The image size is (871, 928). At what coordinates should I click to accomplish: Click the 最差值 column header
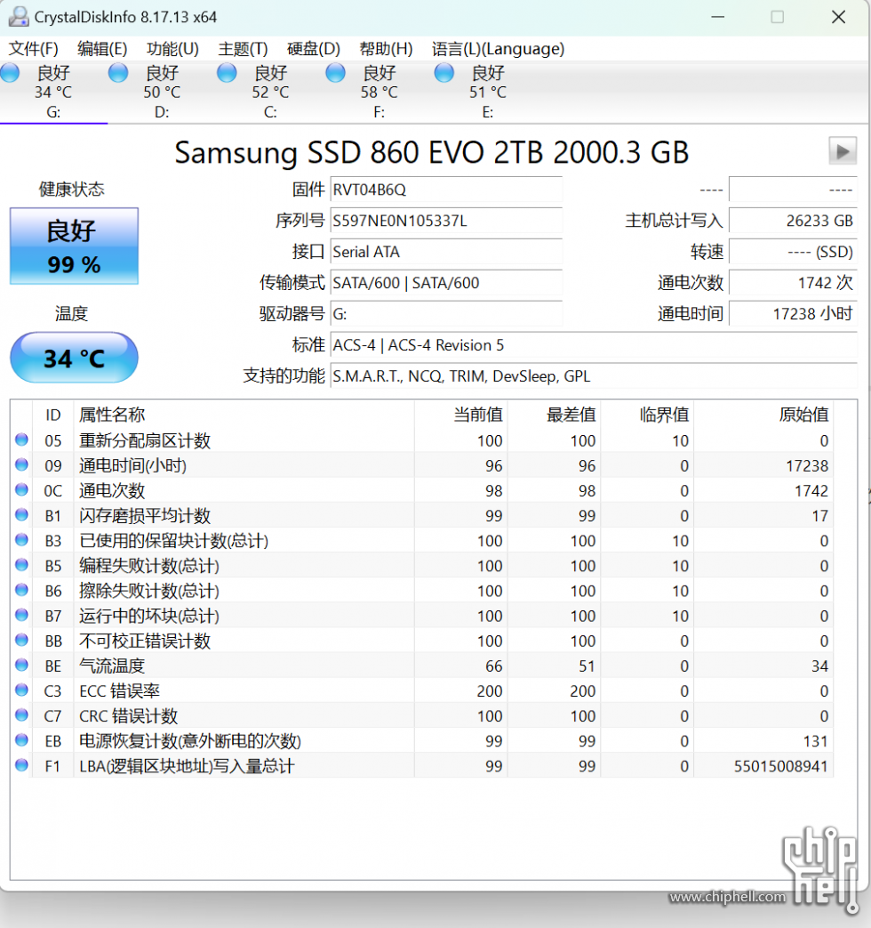554,415
